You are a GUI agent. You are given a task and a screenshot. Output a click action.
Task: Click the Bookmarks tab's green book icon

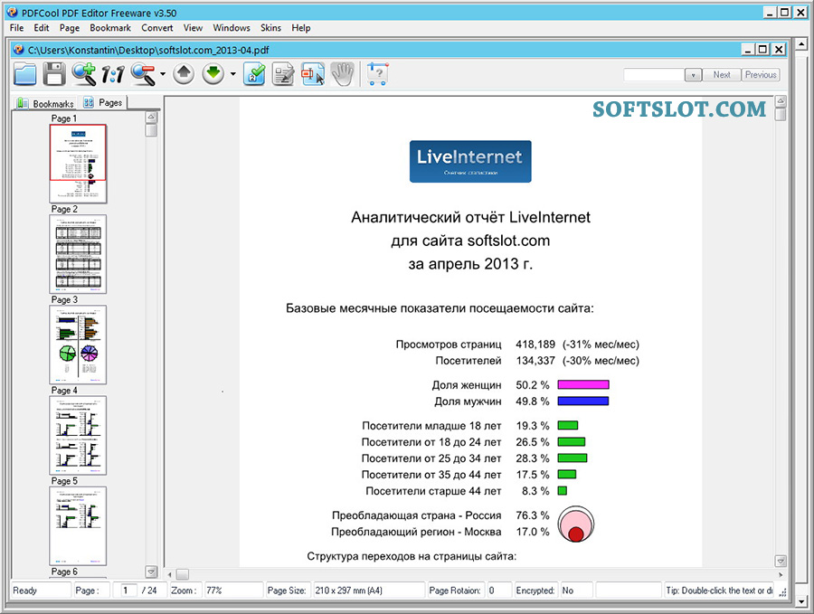pyautogui.click(x=22, y=103)
